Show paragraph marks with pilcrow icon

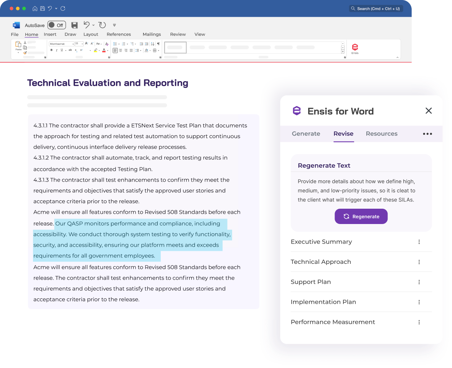pyautogui.click(x=158, y=44)
